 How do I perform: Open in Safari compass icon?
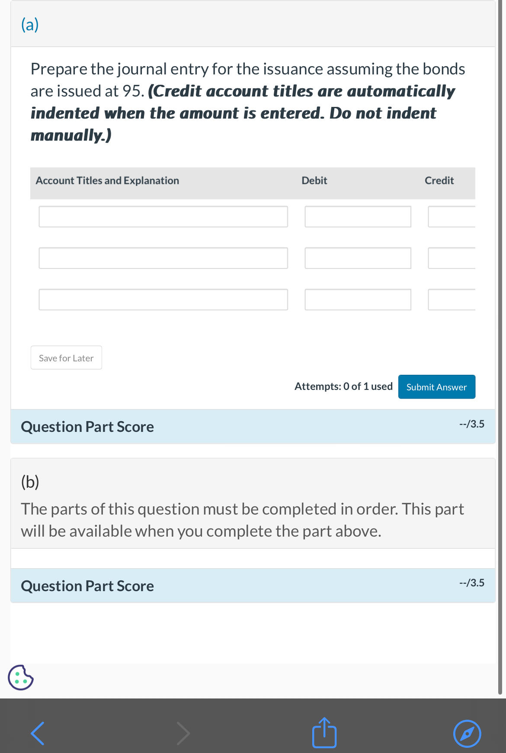coord(467,734)
